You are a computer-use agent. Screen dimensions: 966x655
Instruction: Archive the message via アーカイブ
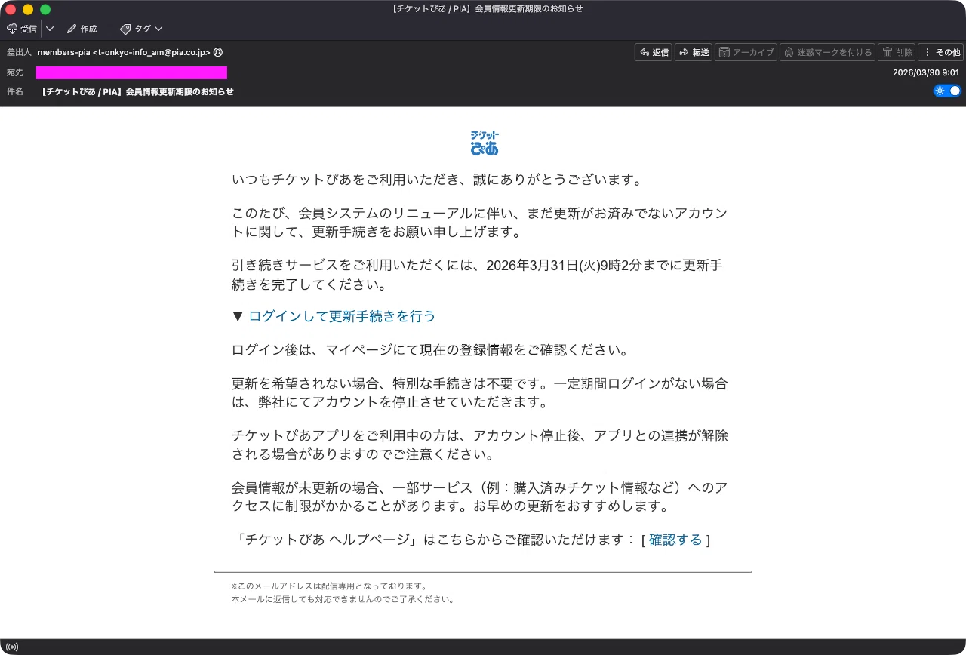(x=746, y=52)
